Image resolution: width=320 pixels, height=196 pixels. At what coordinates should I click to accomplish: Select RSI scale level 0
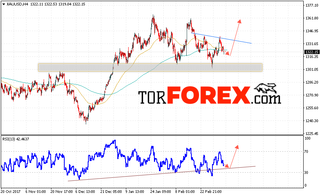click(x=306, y=185)
